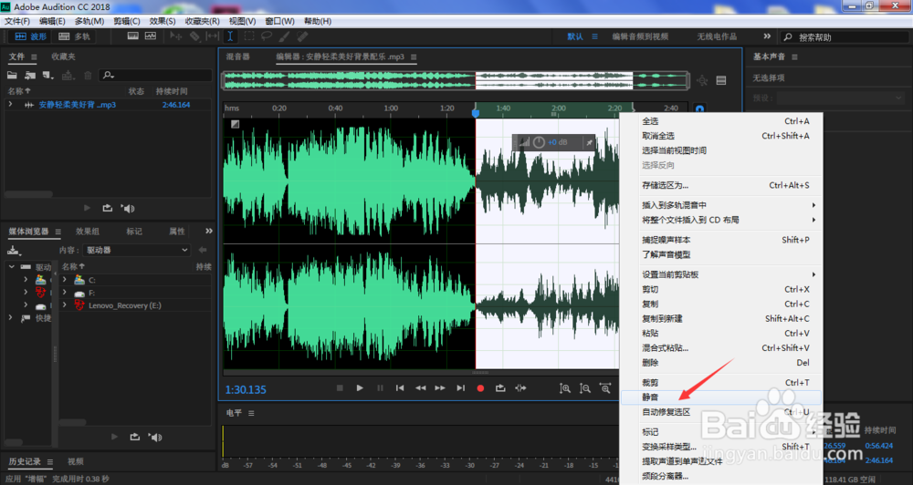Choose 静音 from the context menu
This screenshot has height=485, width=913.
[x=721, y=397]
